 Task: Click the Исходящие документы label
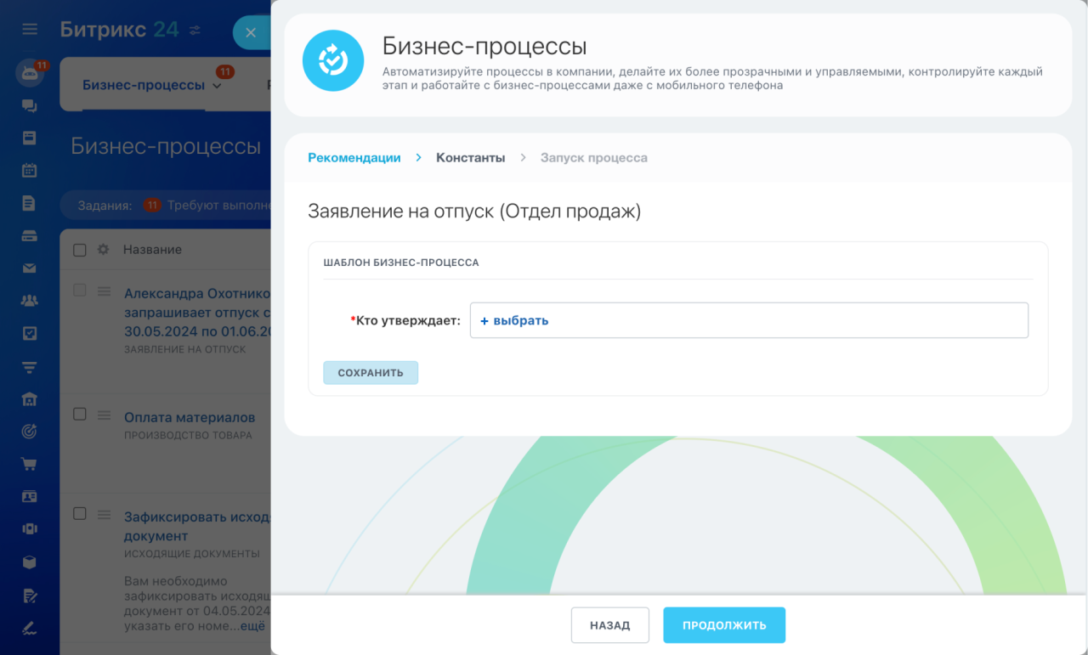[x=192, y=553]
